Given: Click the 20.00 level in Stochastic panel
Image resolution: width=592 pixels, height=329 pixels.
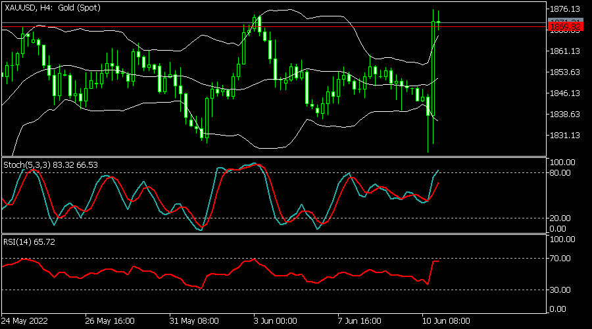Looking at the screenshot, I should coord(560,218).
